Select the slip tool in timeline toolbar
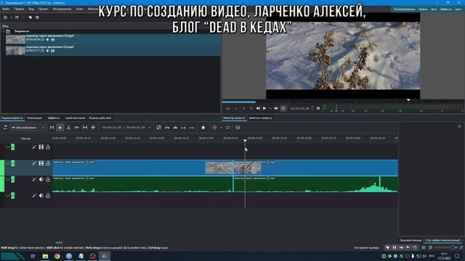Image resolution: width=465 pixels, height=261 pixels. click(x=85, y=128)
